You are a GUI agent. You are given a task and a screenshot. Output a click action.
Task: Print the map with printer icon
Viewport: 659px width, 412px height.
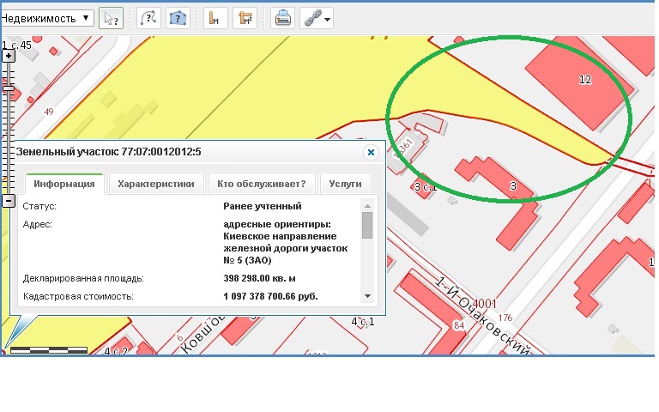[x=282, y=18]
